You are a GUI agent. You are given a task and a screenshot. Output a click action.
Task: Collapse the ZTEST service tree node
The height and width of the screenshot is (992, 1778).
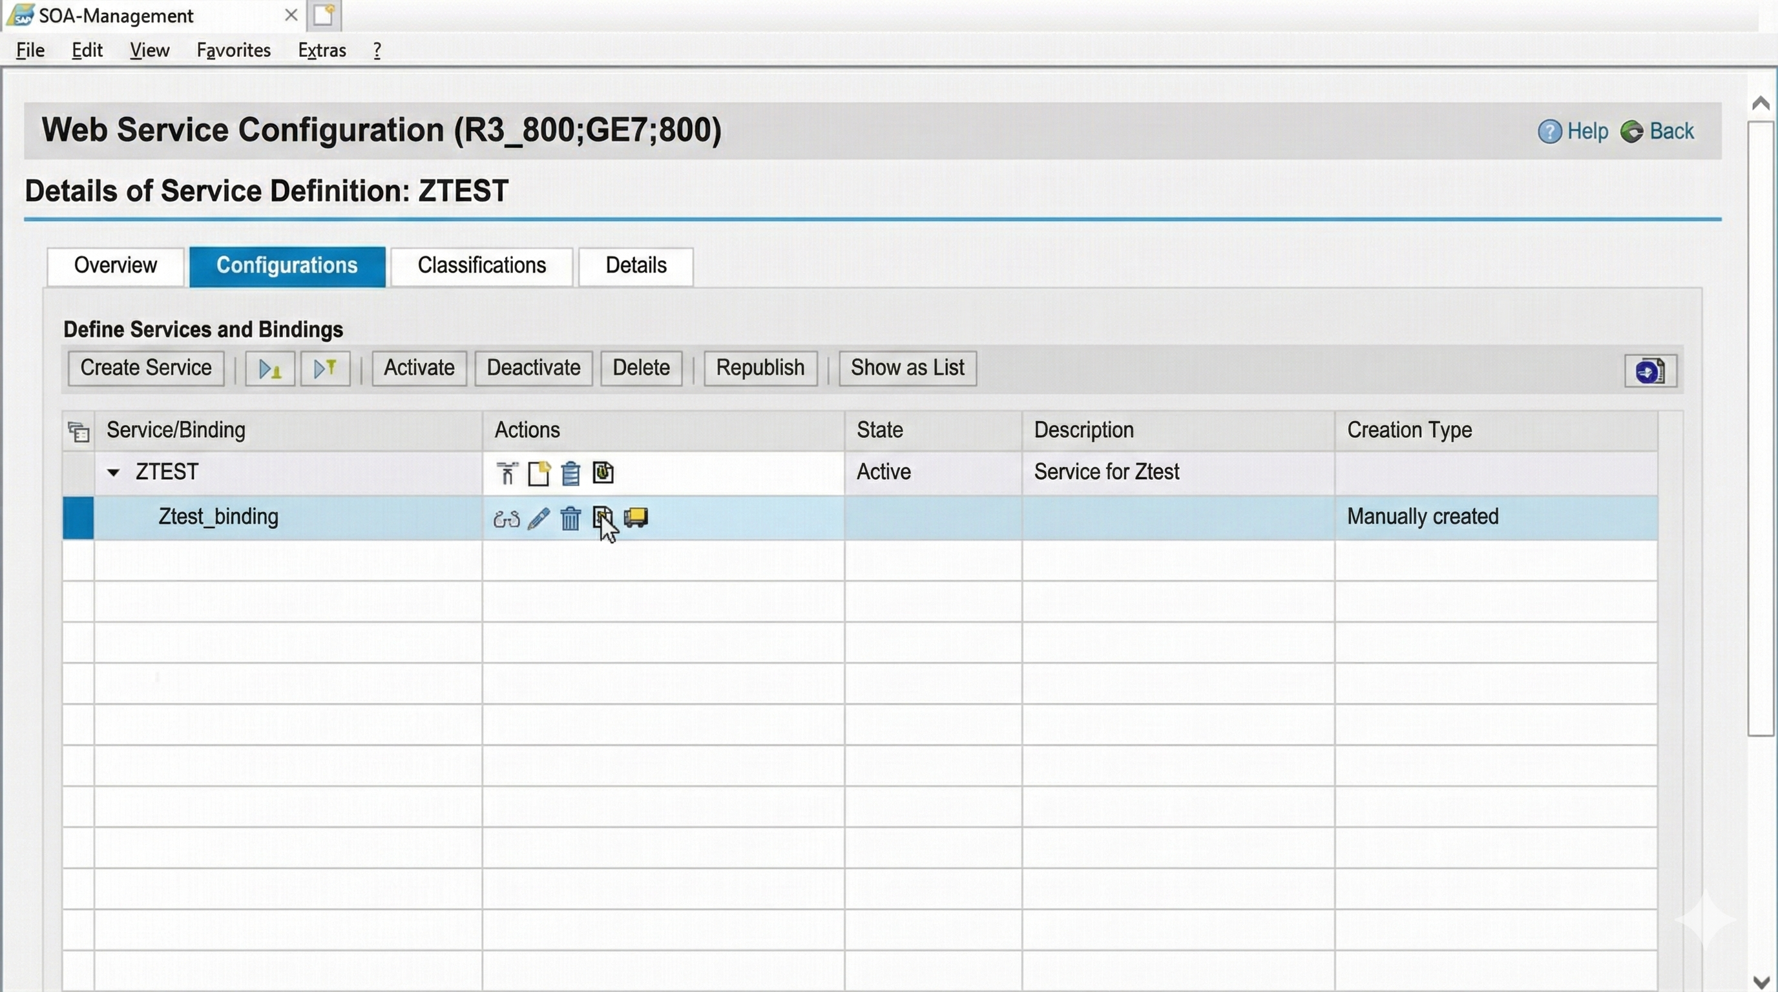click(113, 473)
